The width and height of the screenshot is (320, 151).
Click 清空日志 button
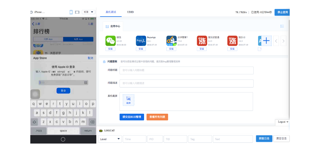[281, 139]
